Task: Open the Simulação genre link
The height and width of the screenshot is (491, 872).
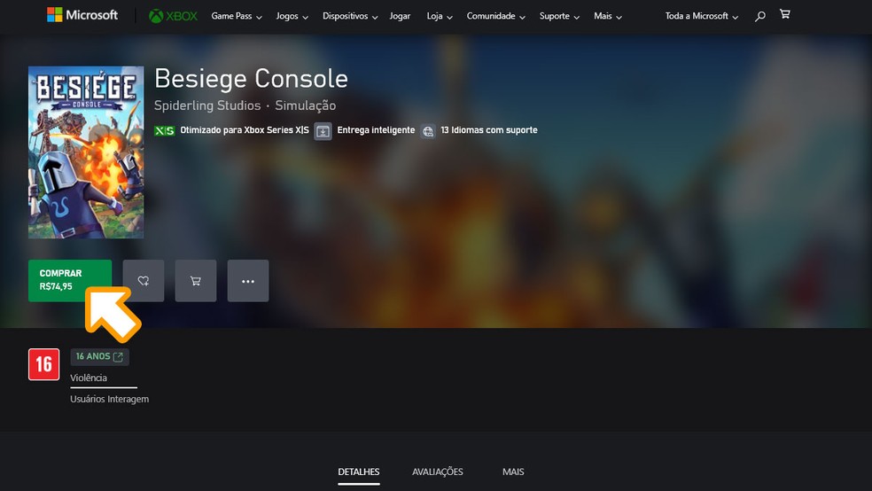Action: 306,105
